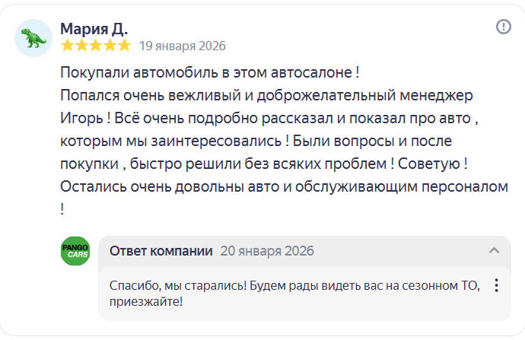Image resolution: width=525 pixels, height=340 pixels.
Task: Click the second star in the rating
Action: point(81,46)
